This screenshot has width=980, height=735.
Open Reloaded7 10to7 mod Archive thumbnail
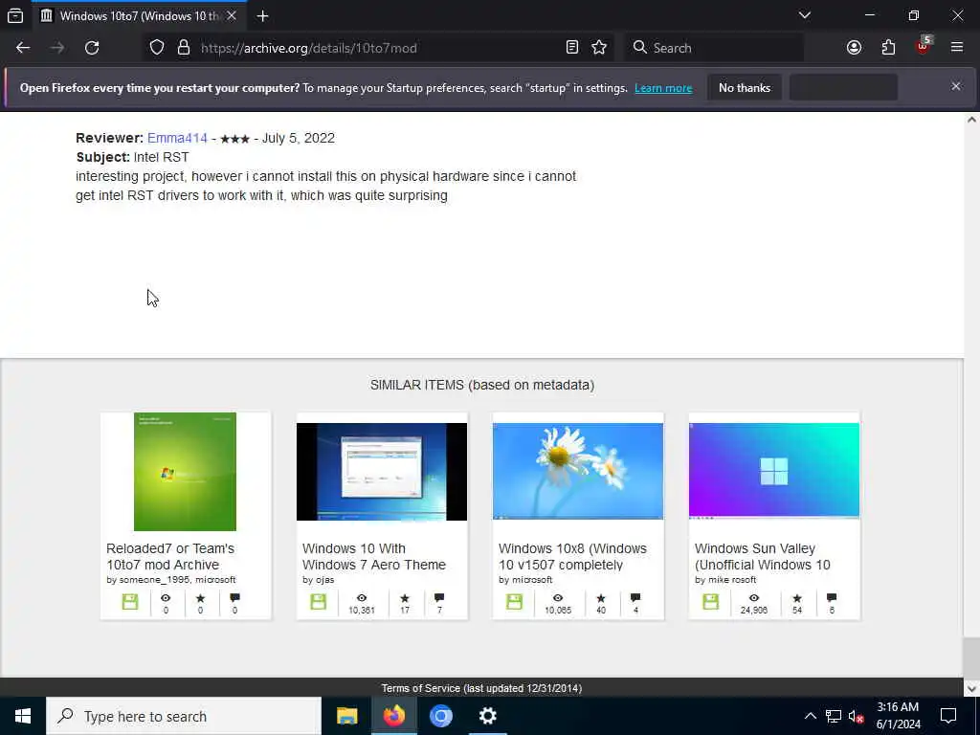click(185, 471)
